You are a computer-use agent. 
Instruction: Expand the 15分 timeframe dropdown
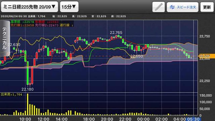pos(69,7)
